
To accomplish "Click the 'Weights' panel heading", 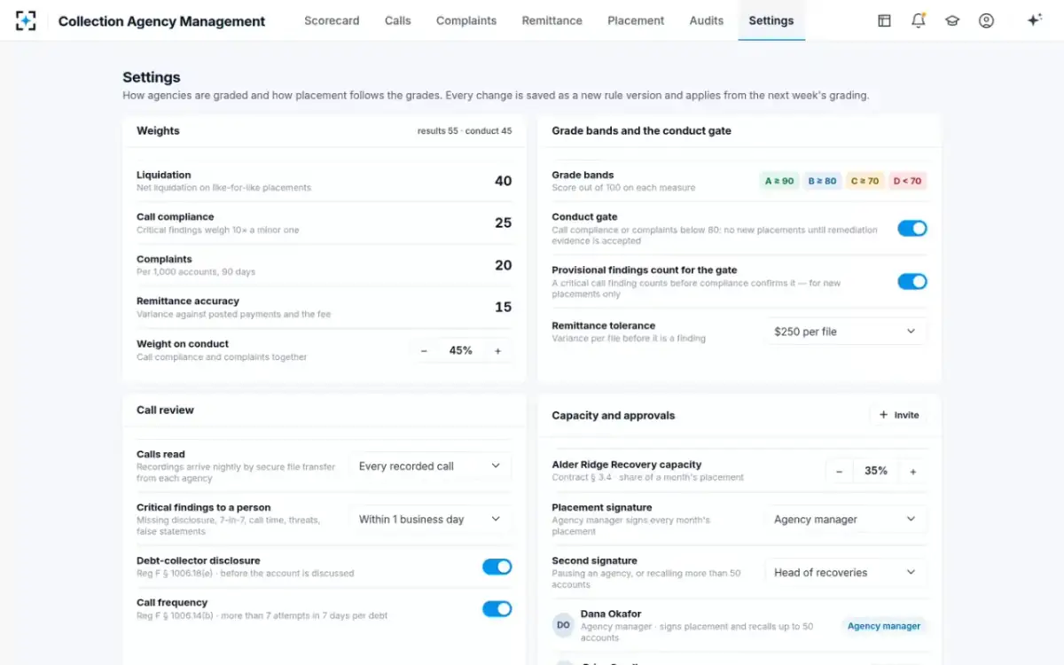I will [x=158, y=130].
